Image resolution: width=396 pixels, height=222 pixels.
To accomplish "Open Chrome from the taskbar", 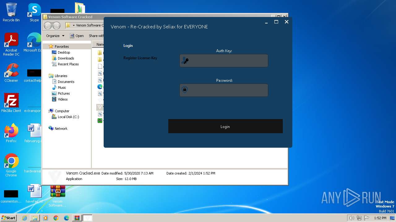I will pos(56,218).
